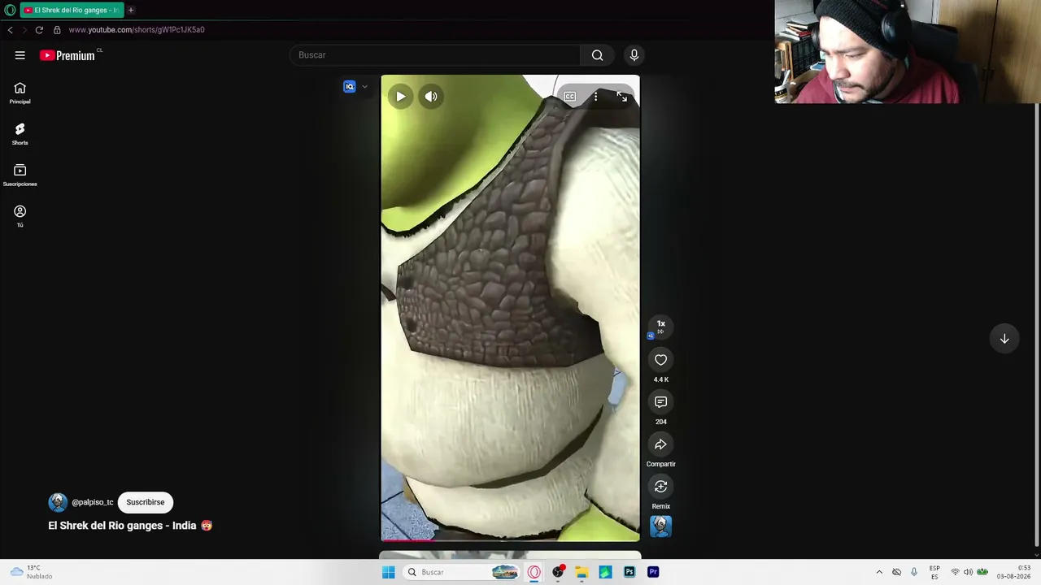
Task: Open the weather widget showing 13°C
Action: click(x=31, y=572)
